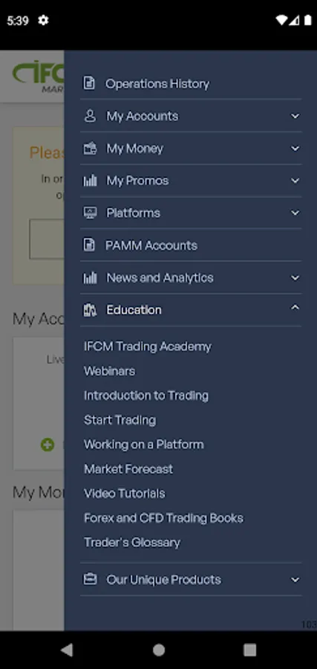Viewport: 317px width, 669px height.
Task: Open Operations History document icon
Action: point(88,83)
